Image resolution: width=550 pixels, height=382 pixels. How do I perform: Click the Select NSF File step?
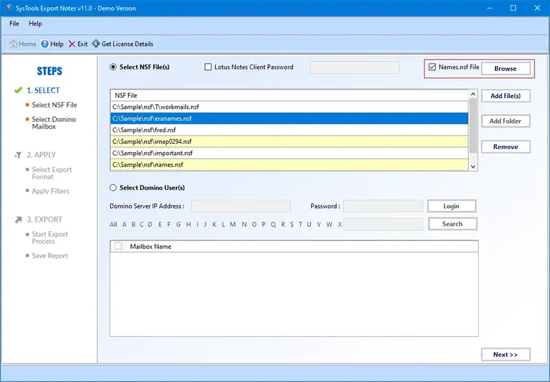click(x=54, y=105)
